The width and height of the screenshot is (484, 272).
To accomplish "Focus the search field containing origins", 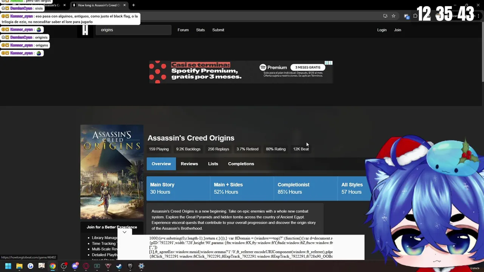I will (133, 30).
